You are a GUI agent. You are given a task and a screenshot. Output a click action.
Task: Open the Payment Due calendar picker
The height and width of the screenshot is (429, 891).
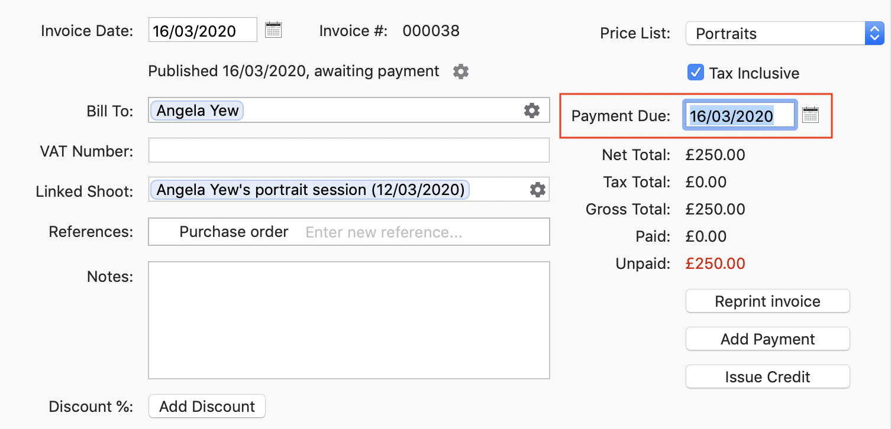(811, 115)
